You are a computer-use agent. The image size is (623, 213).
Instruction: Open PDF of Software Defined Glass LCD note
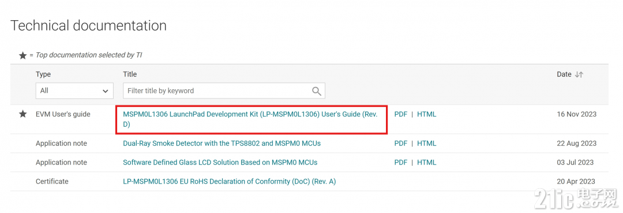click(x=400, y=162)
